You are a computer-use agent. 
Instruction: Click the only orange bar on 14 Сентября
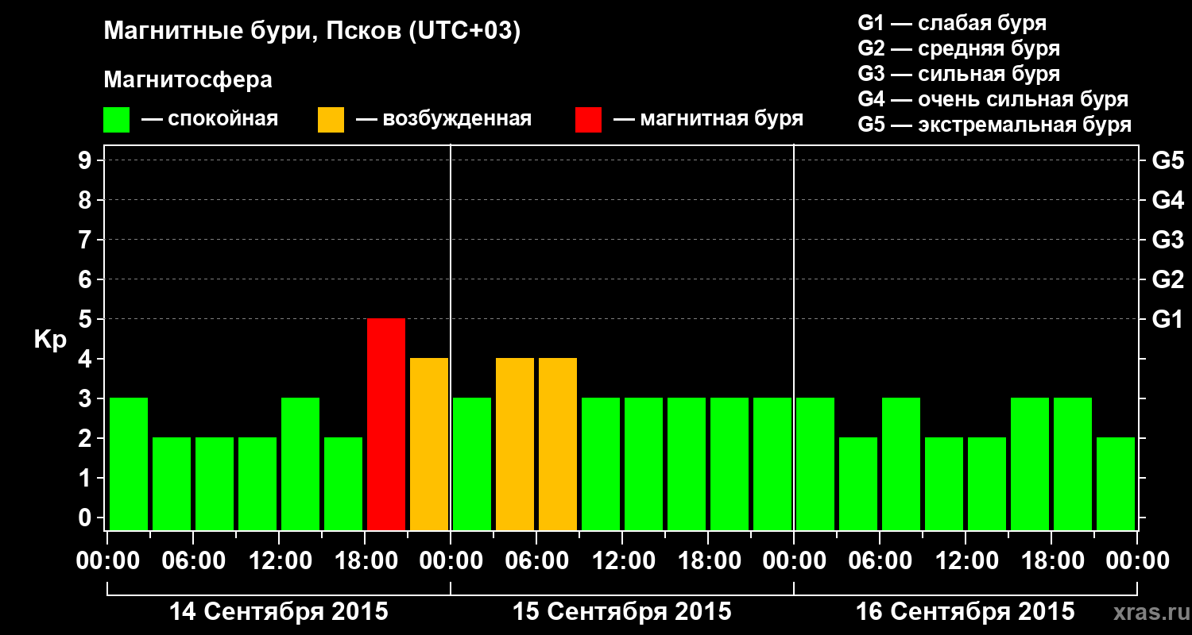(429, 444)
